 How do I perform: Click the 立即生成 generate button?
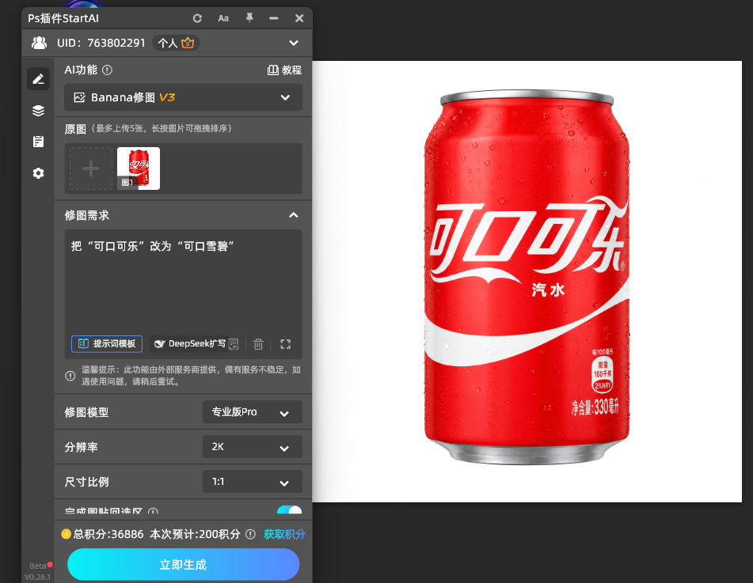coord(184,564)
